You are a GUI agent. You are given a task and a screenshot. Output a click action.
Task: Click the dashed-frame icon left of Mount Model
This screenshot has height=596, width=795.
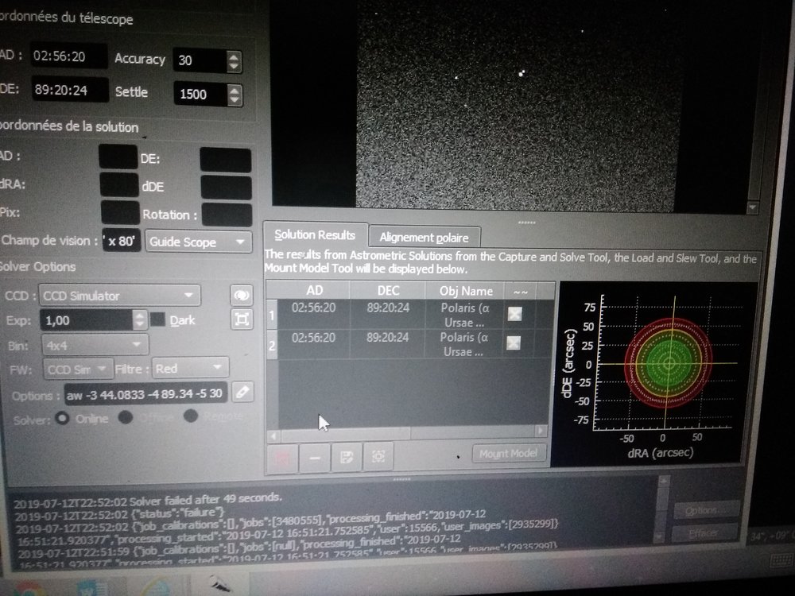pyautogui.click(x=378, y=457)
